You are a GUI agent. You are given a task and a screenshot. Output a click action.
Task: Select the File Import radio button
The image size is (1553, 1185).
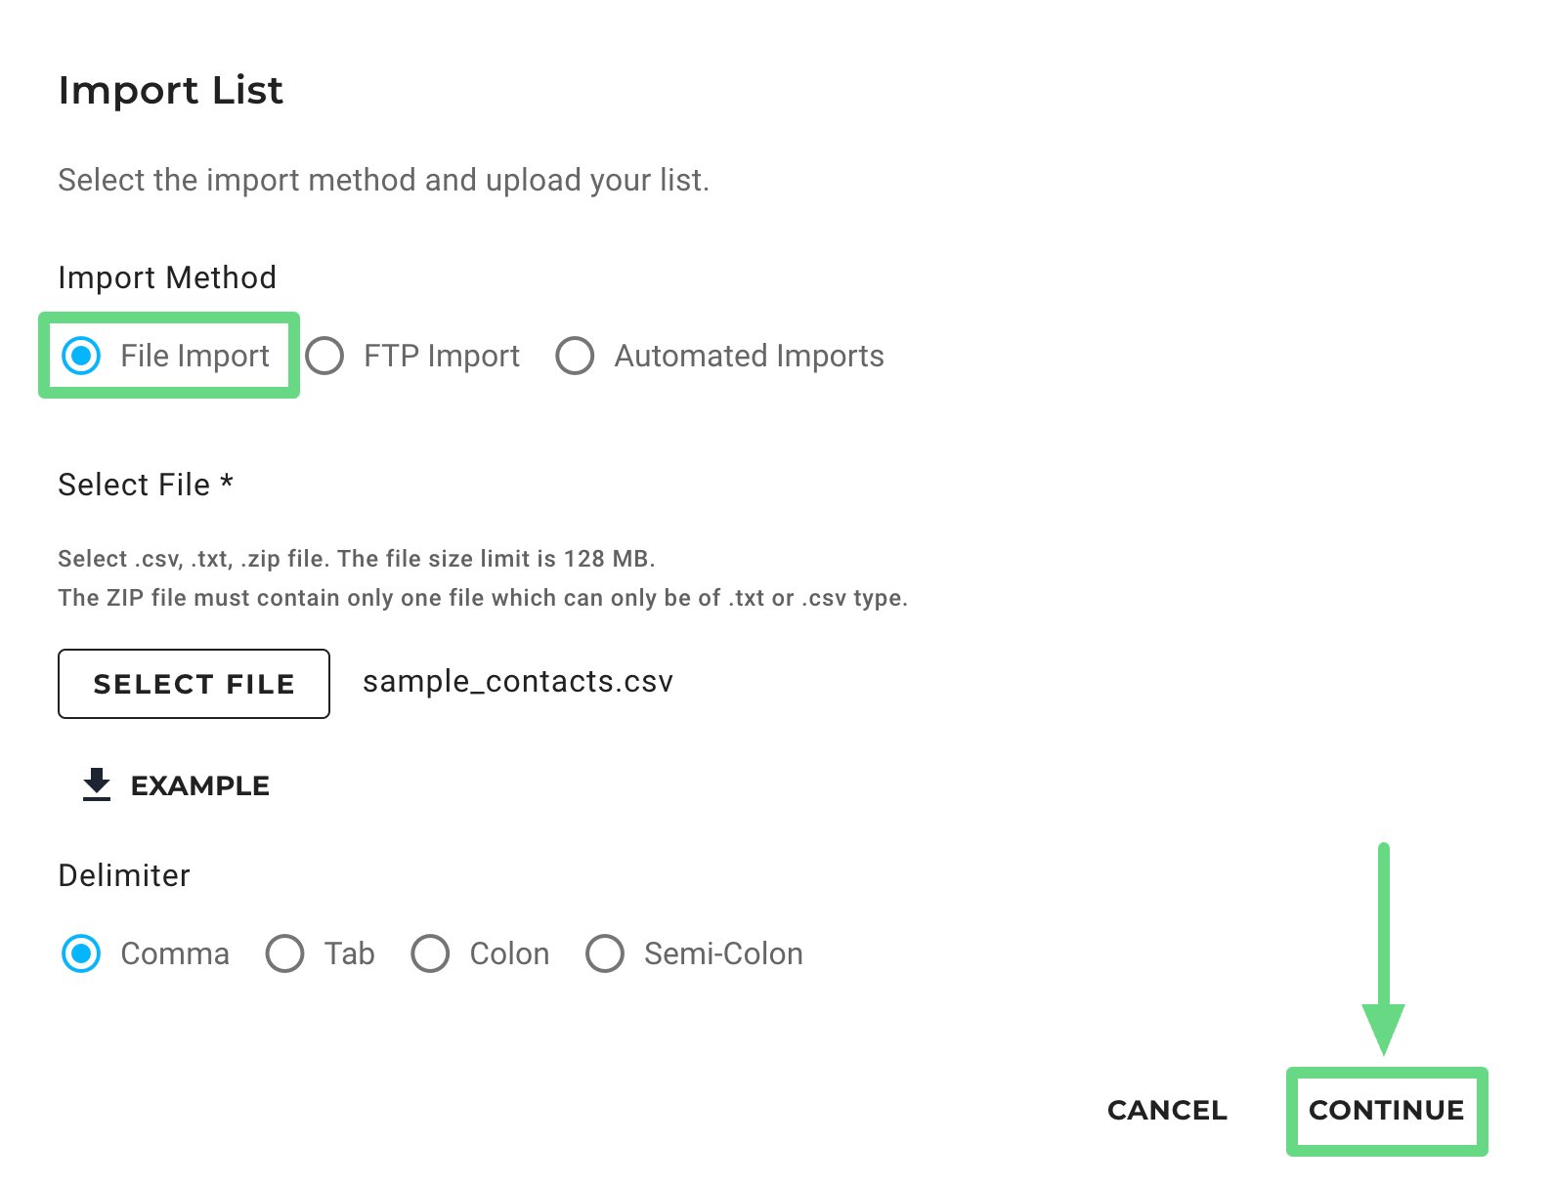(81, 356)
